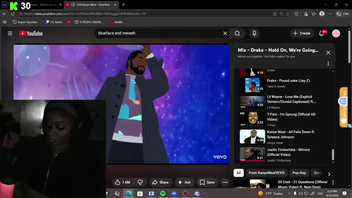Click the playlist panel scrollbar thumb
This screenshot has height=198, width=352.
(x=333, y=155)
